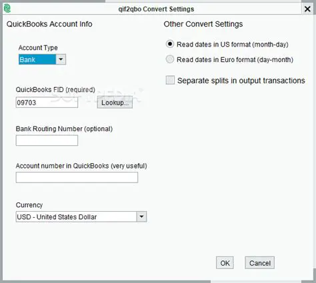Expand the Currency dropdown arrow
This screenshot has height=283, width=316.
click(141, 216)
